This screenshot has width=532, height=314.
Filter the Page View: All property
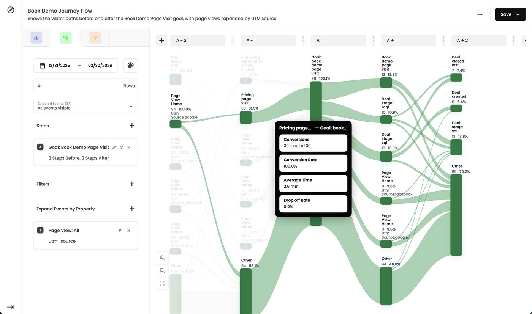120,231
